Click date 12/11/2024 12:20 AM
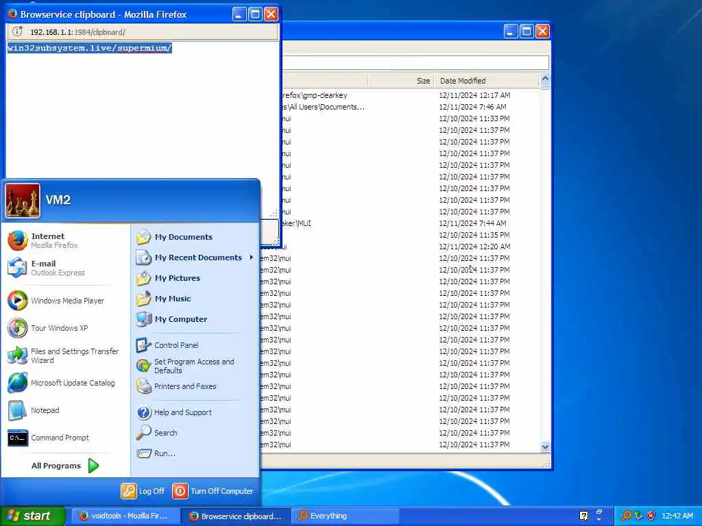The height and width of the screenshot is (526, 702). point(474,247)
